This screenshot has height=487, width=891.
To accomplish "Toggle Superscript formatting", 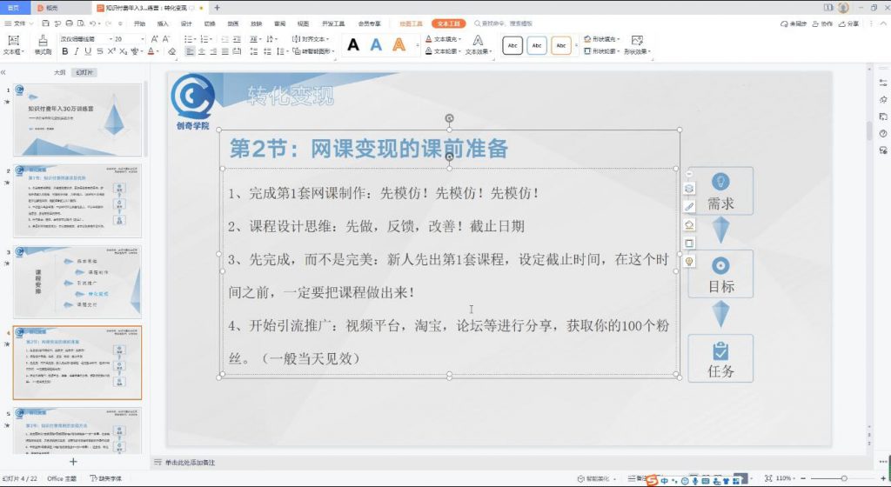I will point(111,51).
